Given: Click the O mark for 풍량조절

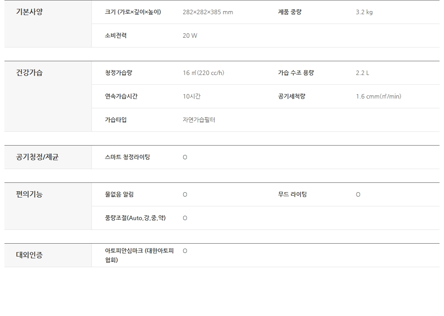Looking at the screenshot, I should coord(185,218).
